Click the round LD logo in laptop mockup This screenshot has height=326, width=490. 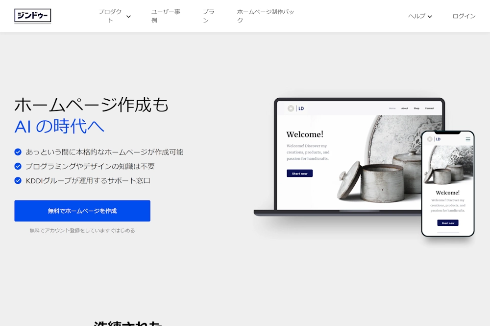[291, 109]
